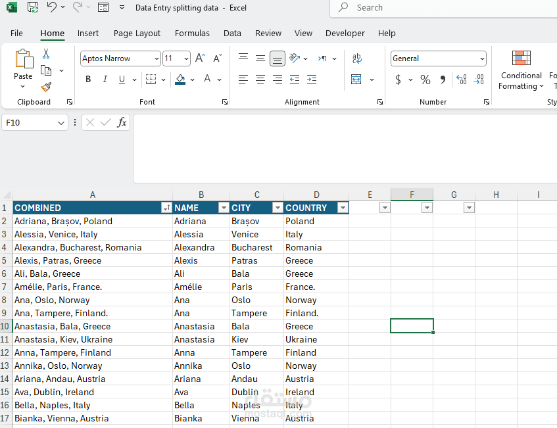
Task: Apply cell borders icon
Action: point(151,79)
